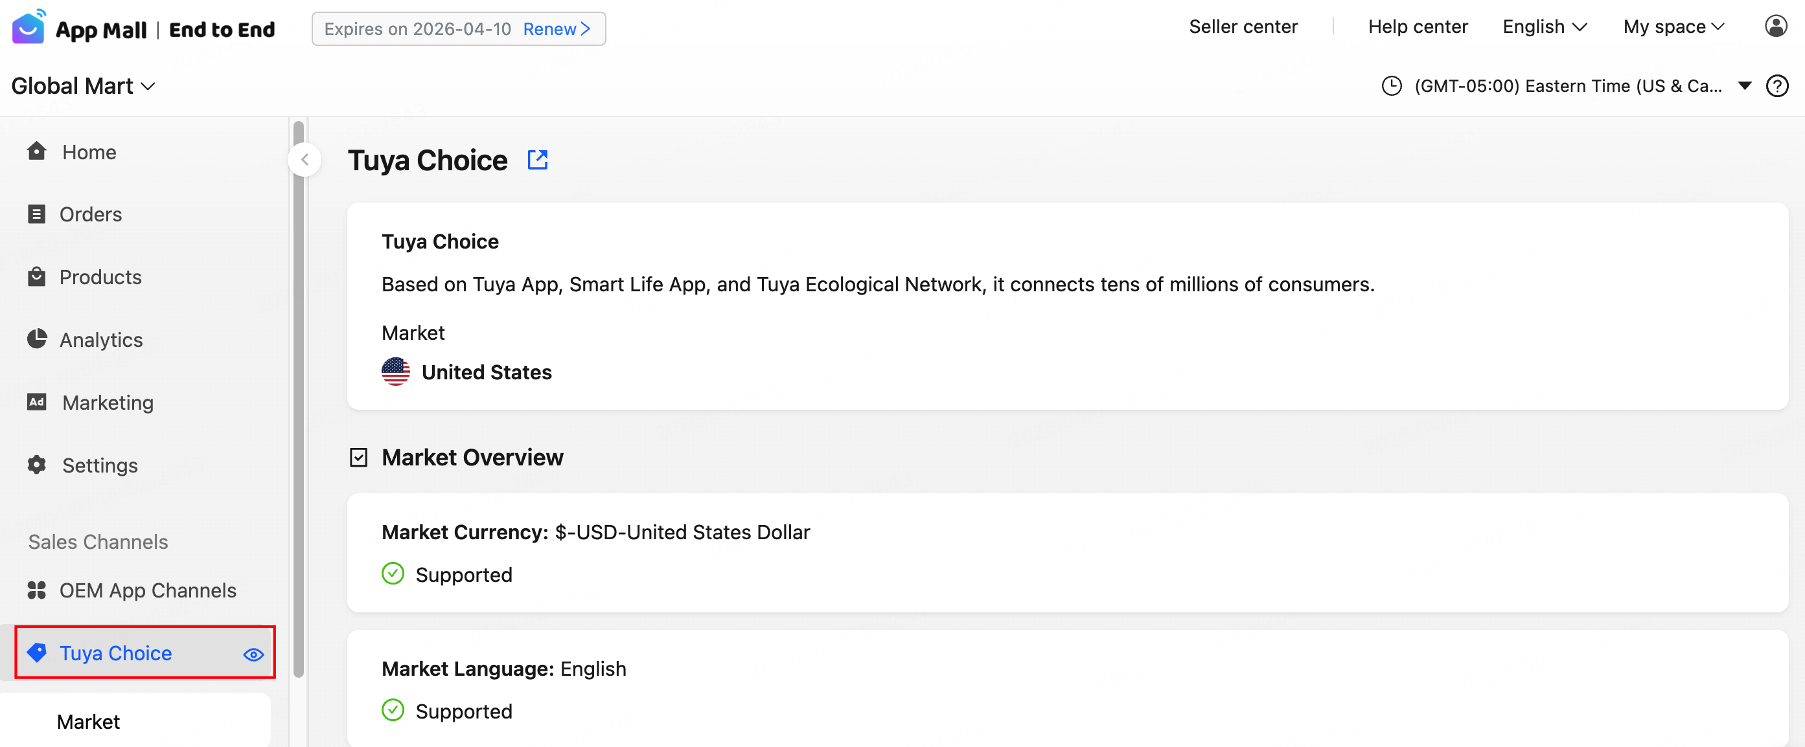This screenshot has width=1805, height=747.
Task: Open the English language dropdown
Action: 1544,27
